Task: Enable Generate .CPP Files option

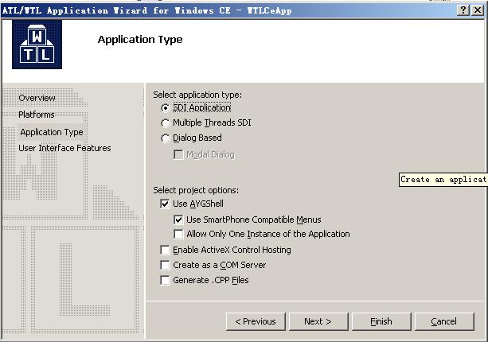Action: [165, 281]
